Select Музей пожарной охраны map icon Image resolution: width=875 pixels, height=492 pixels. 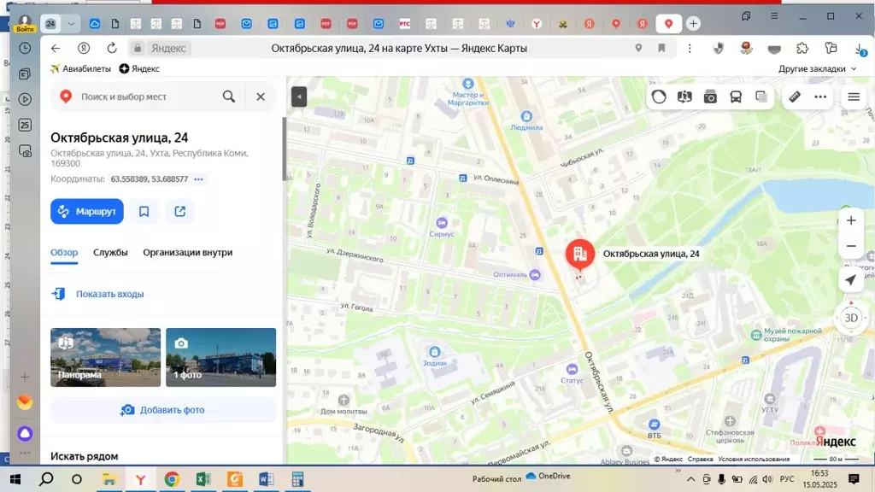point(756,335)
